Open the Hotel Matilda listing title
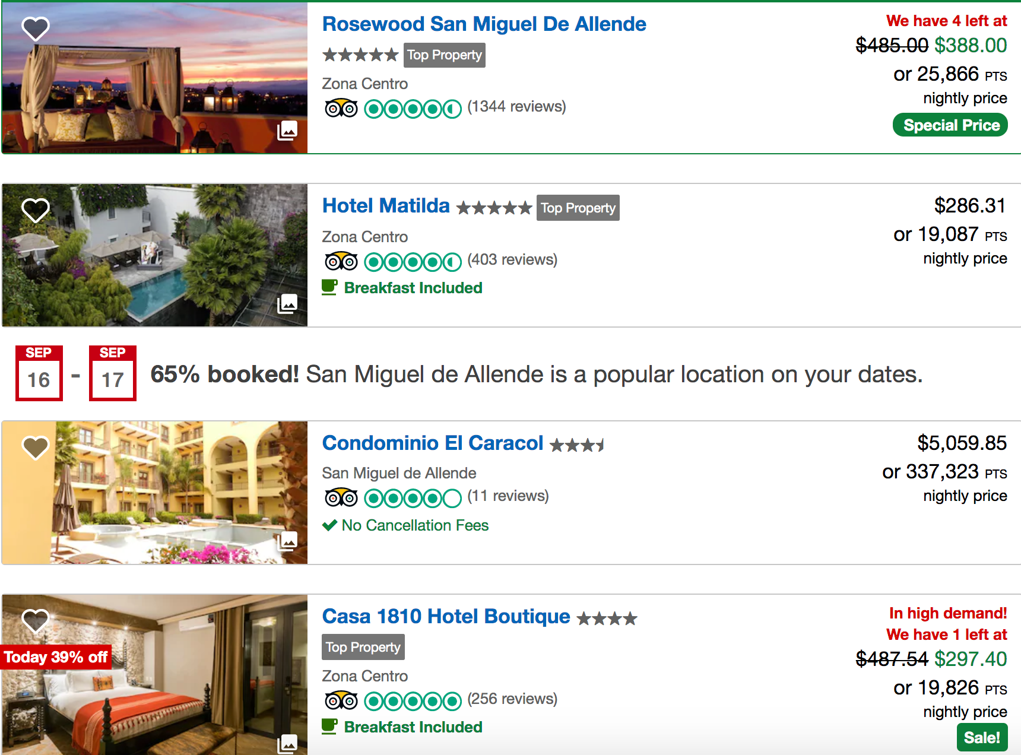This screenshot has width=1021, height=755. (386, 206)
